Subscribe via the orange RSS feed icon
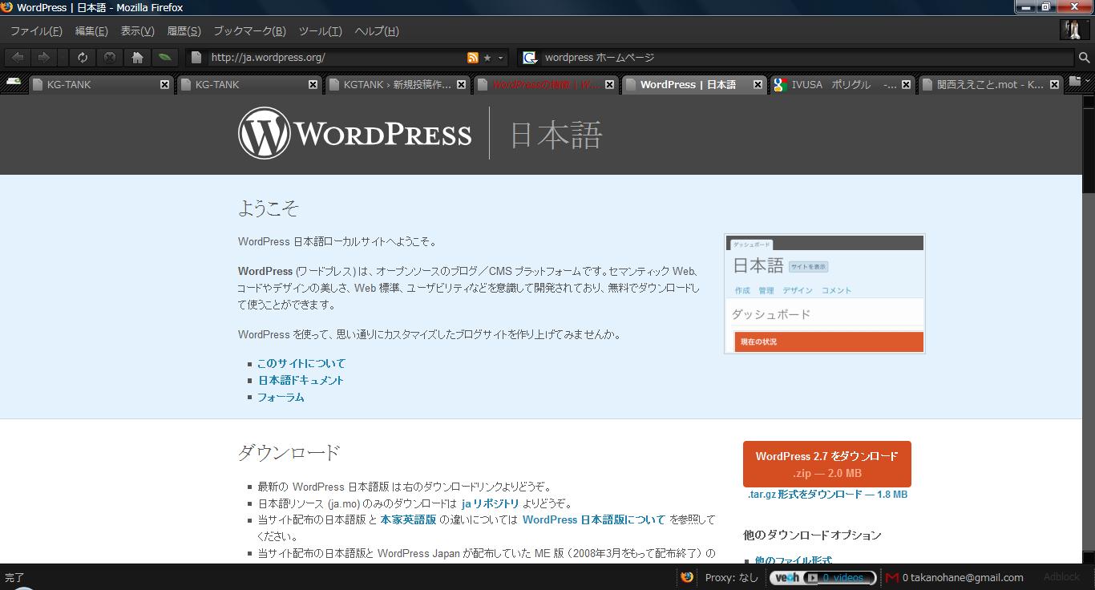Image resolution: width=1095 pixels, height=590 pixels. [x=473, y=58]
